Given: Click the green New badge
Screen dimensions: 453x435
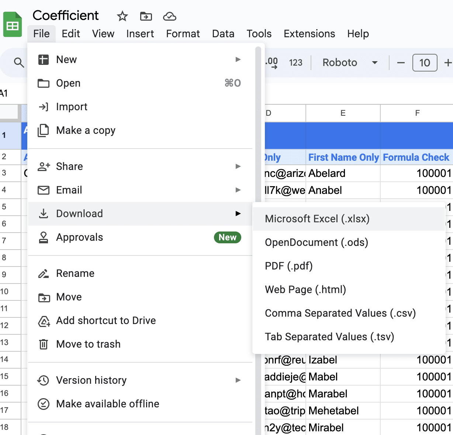Looking at the screenshot, I should tap(228, 237).
